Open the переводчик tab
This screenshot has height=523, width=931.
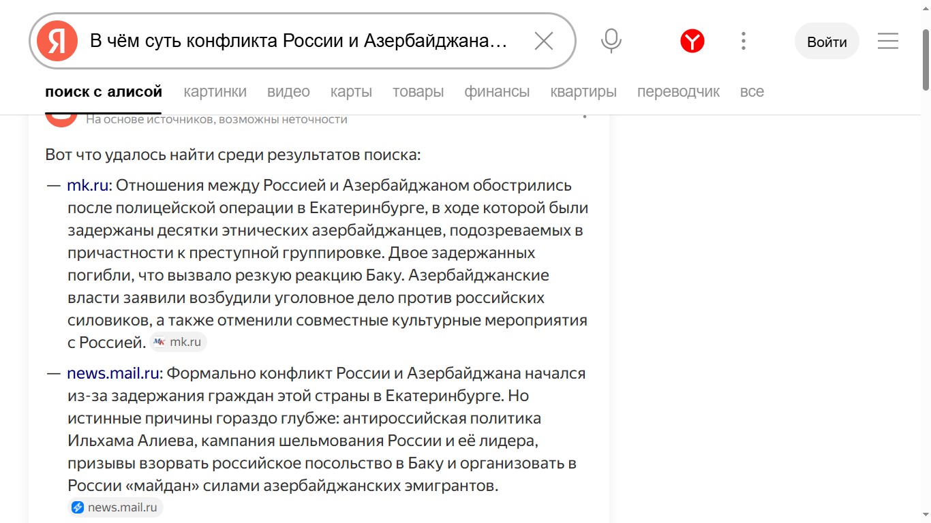tap(678, 91)
